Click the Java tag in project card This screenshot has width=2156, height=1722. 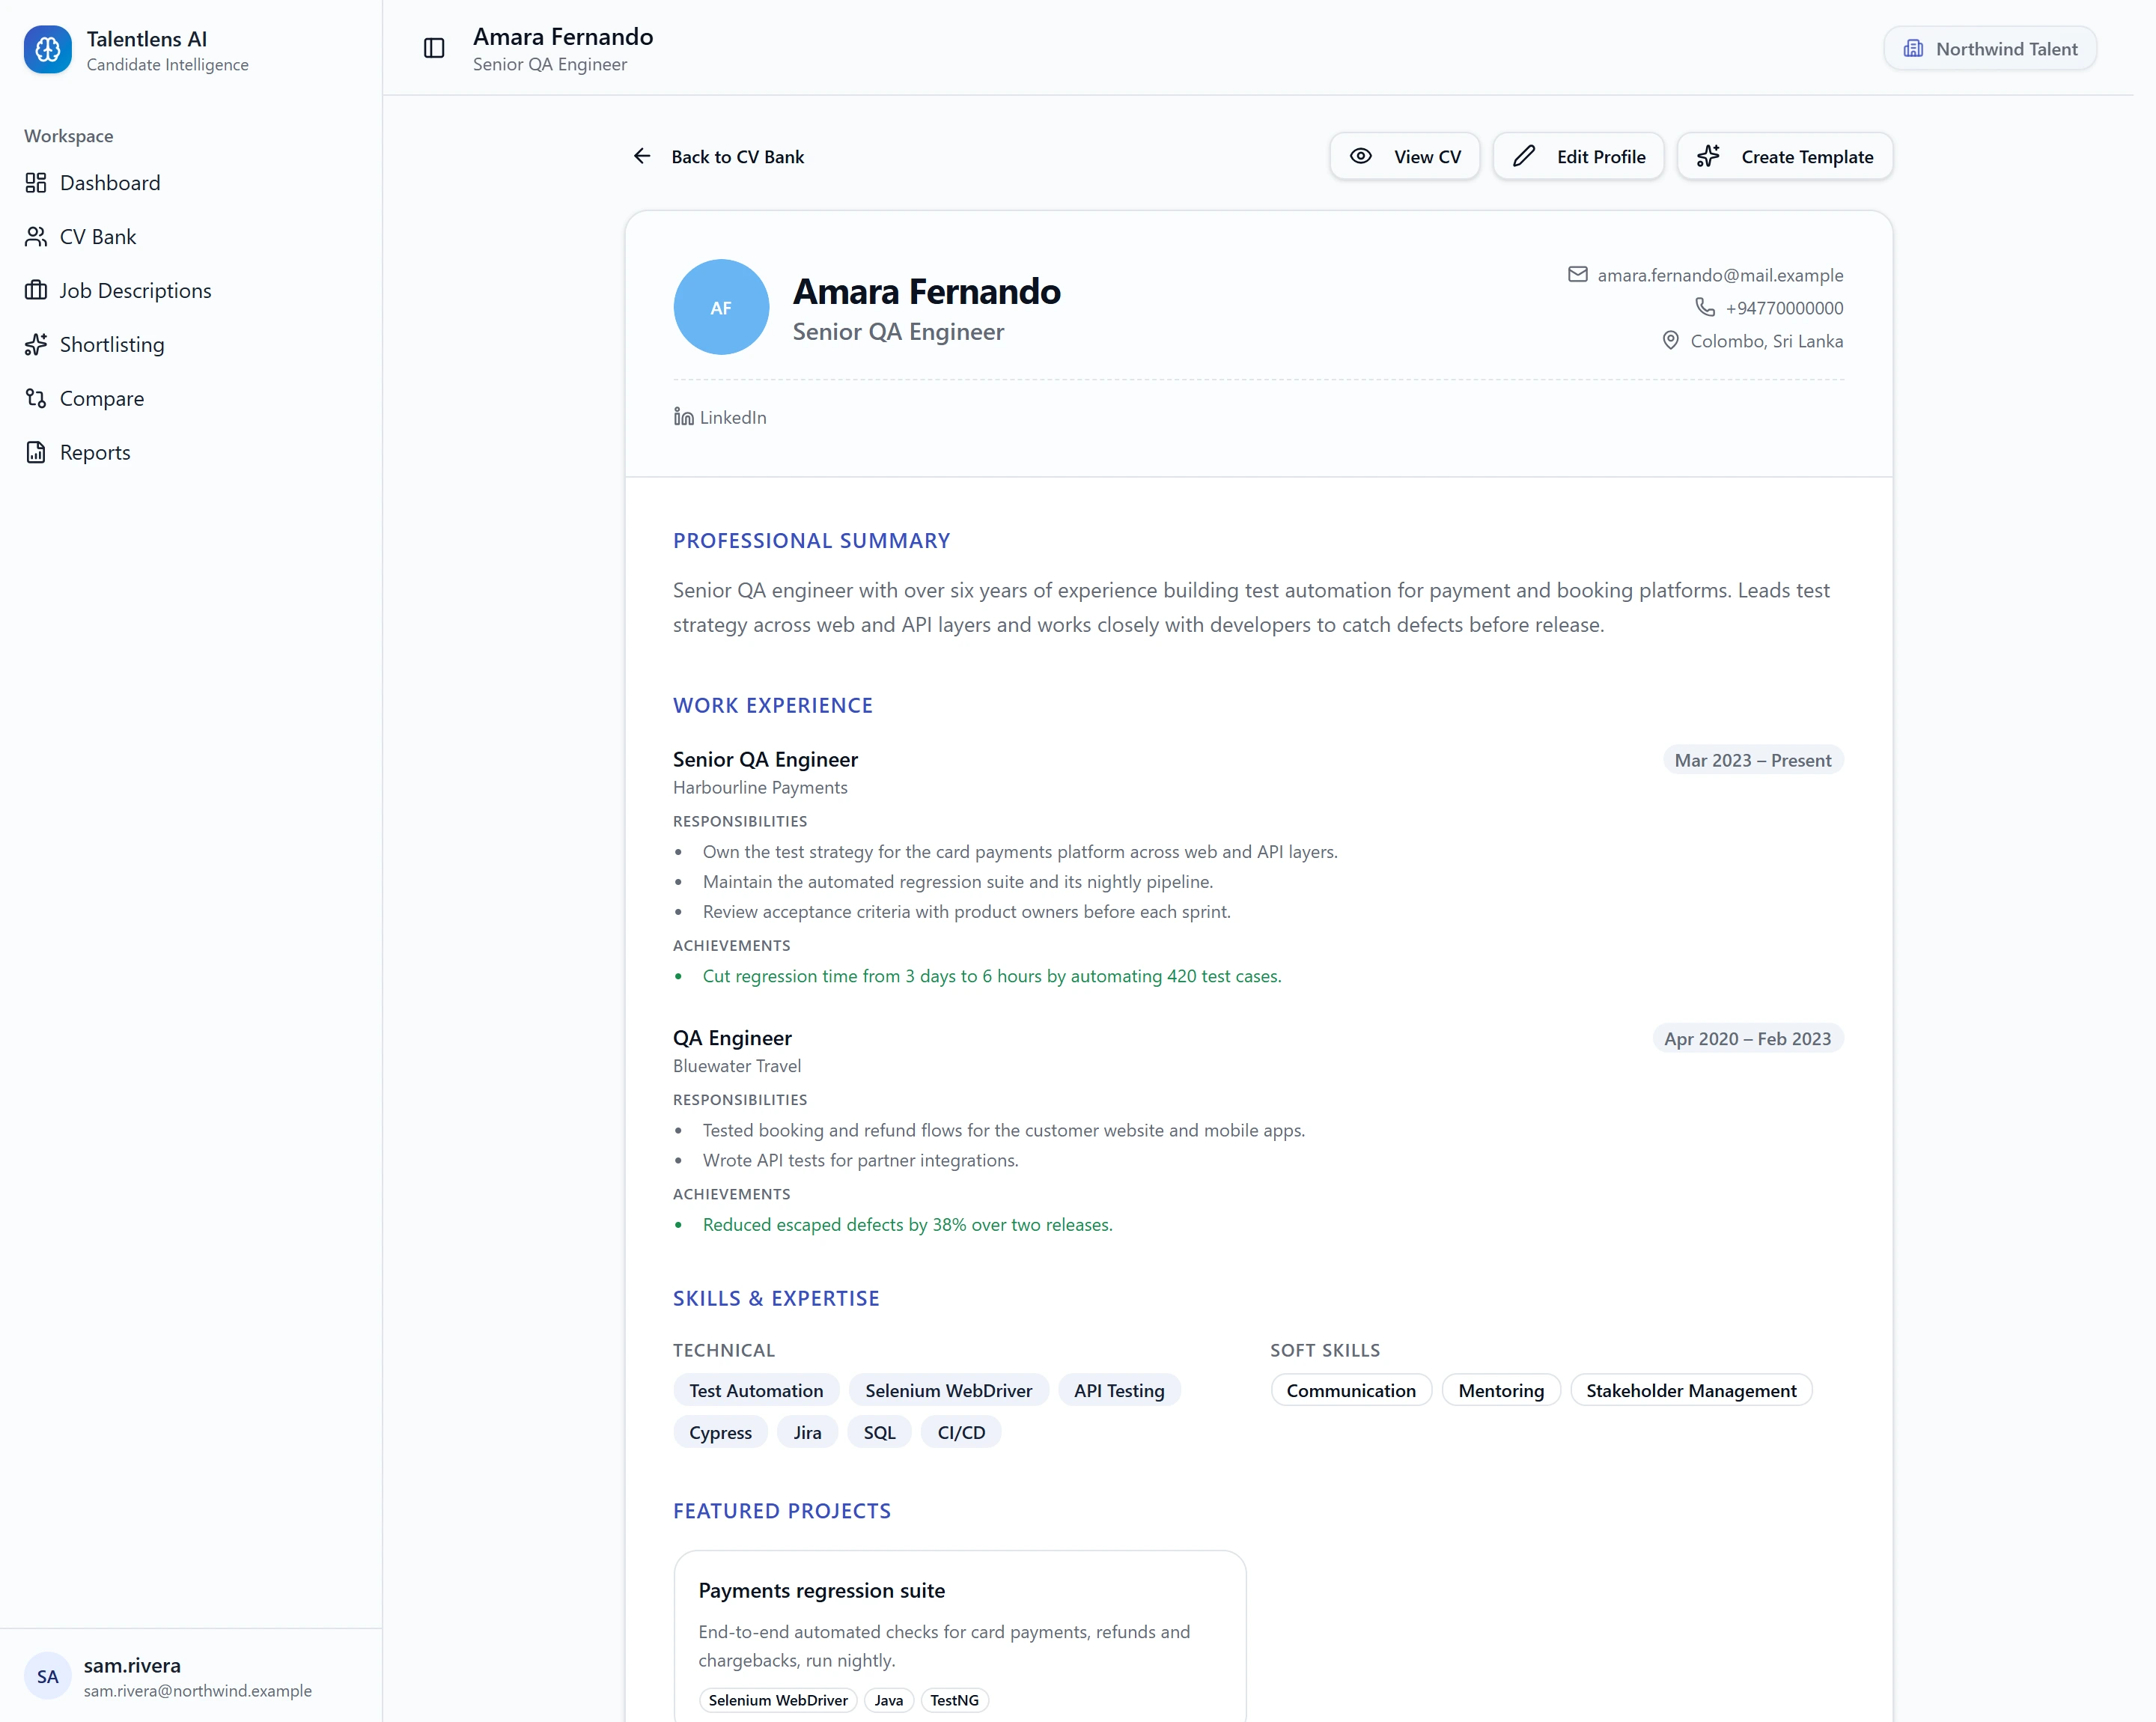[x=888, y=1700]
